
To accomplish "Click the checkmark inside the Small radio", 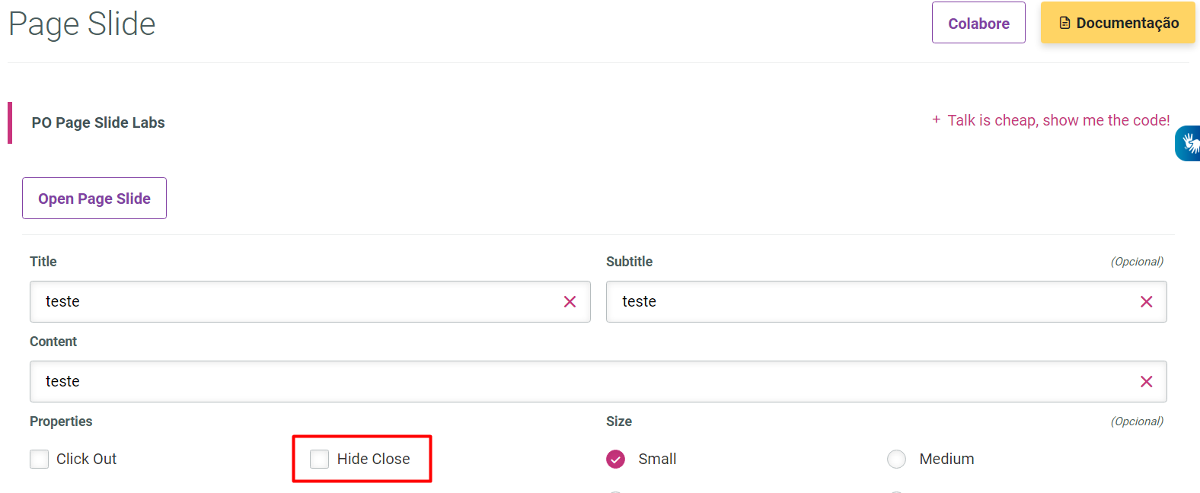I will point(615,459).
